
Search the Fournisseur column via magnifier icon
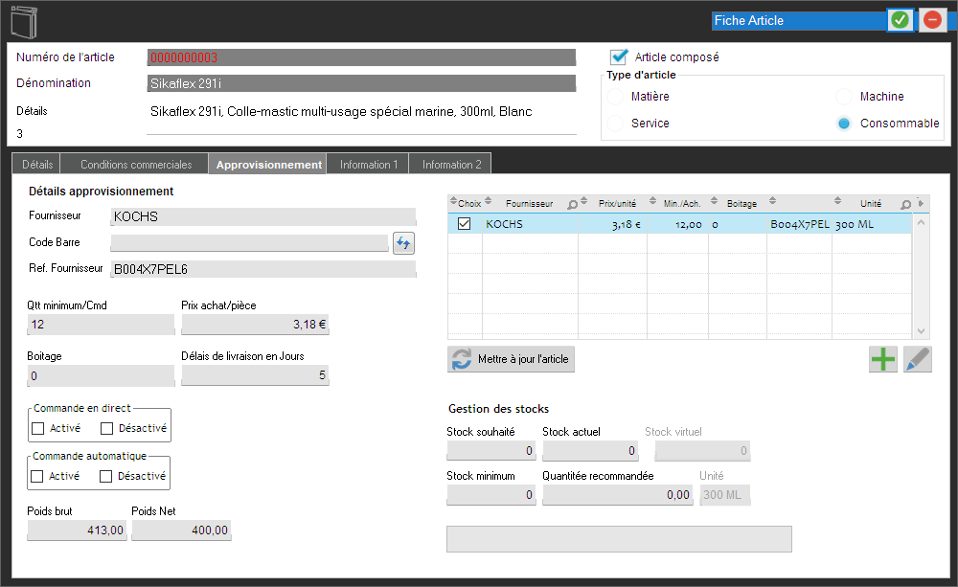click(x=572, y=204)
